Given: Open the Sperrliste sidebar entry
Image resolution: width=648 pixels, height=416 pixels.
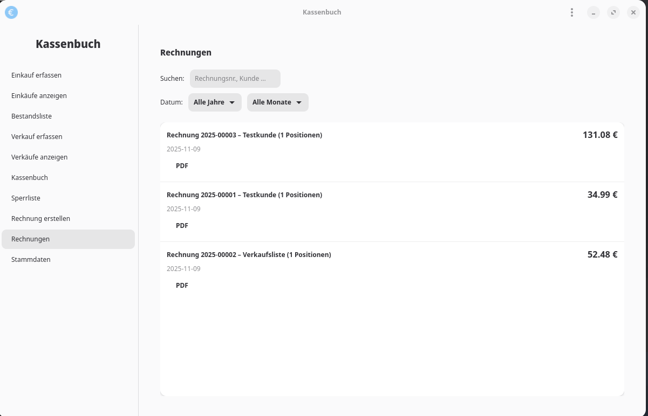Looking at the screenshot, I should [x=26, y=198].
